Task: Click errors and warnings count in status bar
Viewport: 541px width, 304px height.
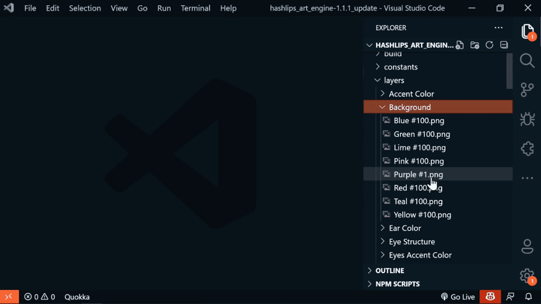Action: 40,297
